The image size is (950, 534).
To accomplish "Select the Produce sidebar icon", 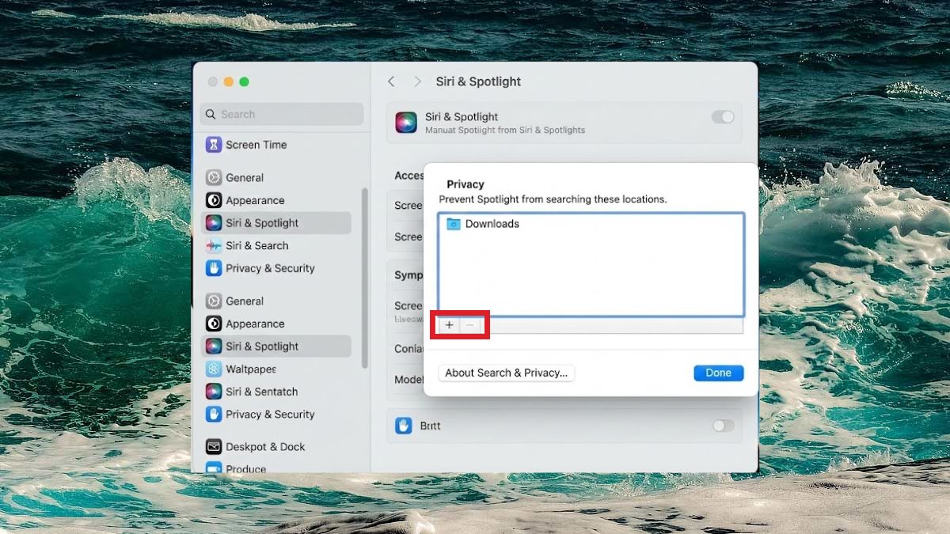I will [x=214, y=468].
